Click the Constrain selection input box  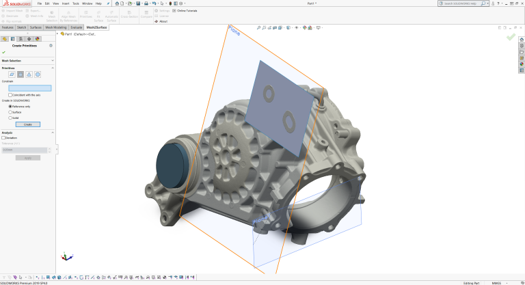pos(29,87)
